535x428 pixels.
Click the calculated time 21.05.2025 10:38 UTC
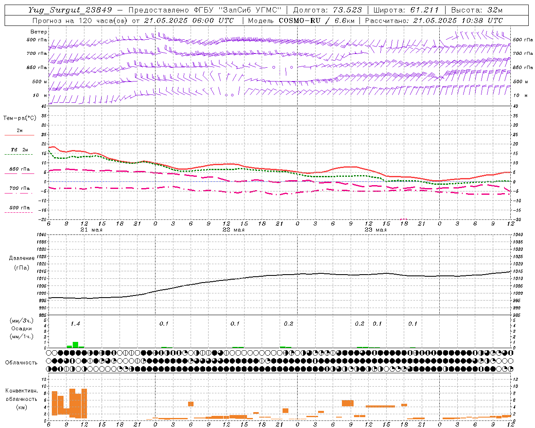458,20
